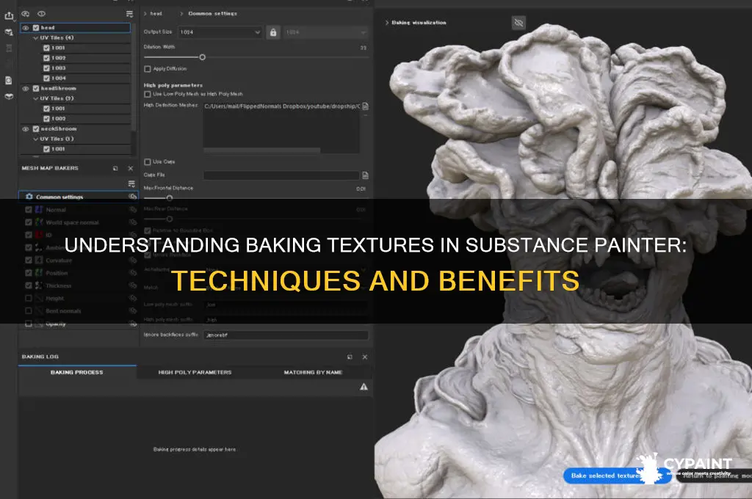The height and width of the screenshot is (499, 752).
Task: Enable Use Low Poly Mesh as High Poly
Action: (x=148, y=95)
